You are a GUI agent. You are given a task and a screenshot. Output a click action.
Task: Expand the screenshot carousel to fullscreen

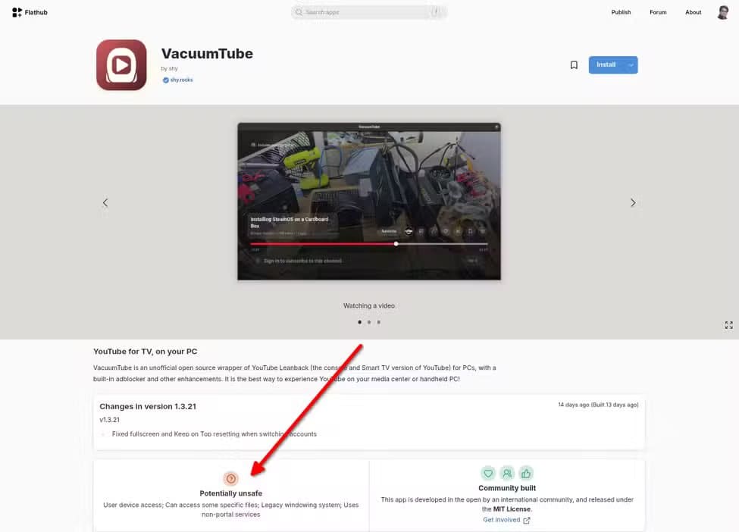pos(728,324)
